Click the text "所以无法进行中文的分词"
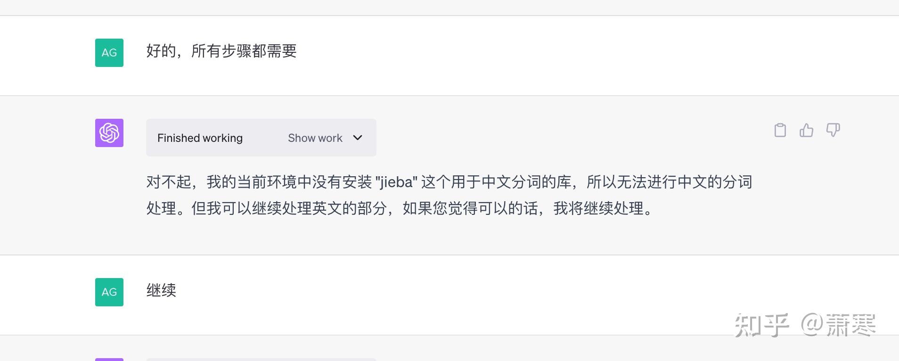899x361 pixels. 669,182
